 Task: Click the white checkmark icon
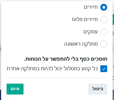point(104,69)
